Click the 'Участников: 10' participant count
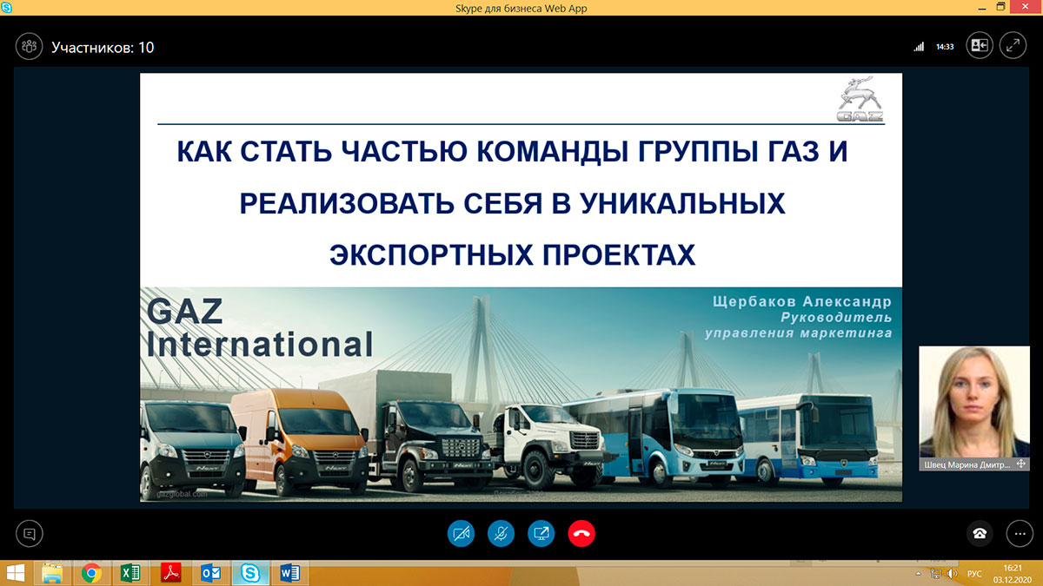This screenshot has height=586, width=1043. tap(103, 47)
